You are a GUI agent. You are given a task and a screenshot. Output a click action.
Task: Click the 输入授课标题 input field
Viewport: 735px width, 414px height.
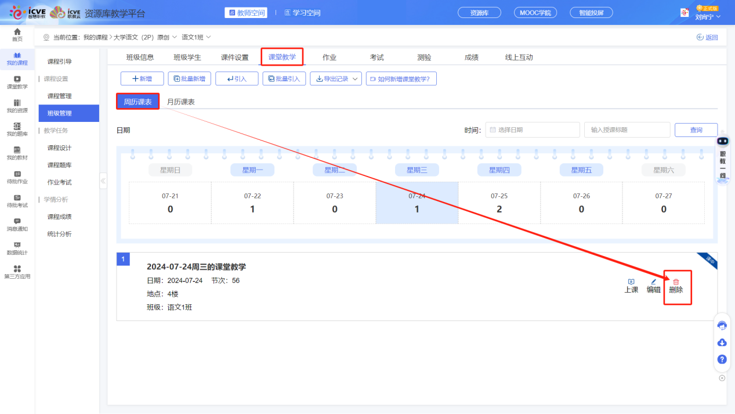(x=627, y=129)
